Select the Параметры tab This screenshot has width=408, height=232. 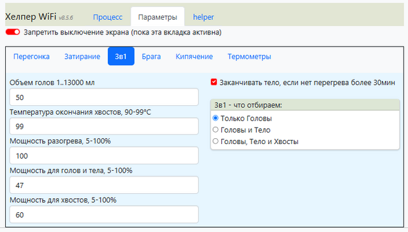[157, 17]
